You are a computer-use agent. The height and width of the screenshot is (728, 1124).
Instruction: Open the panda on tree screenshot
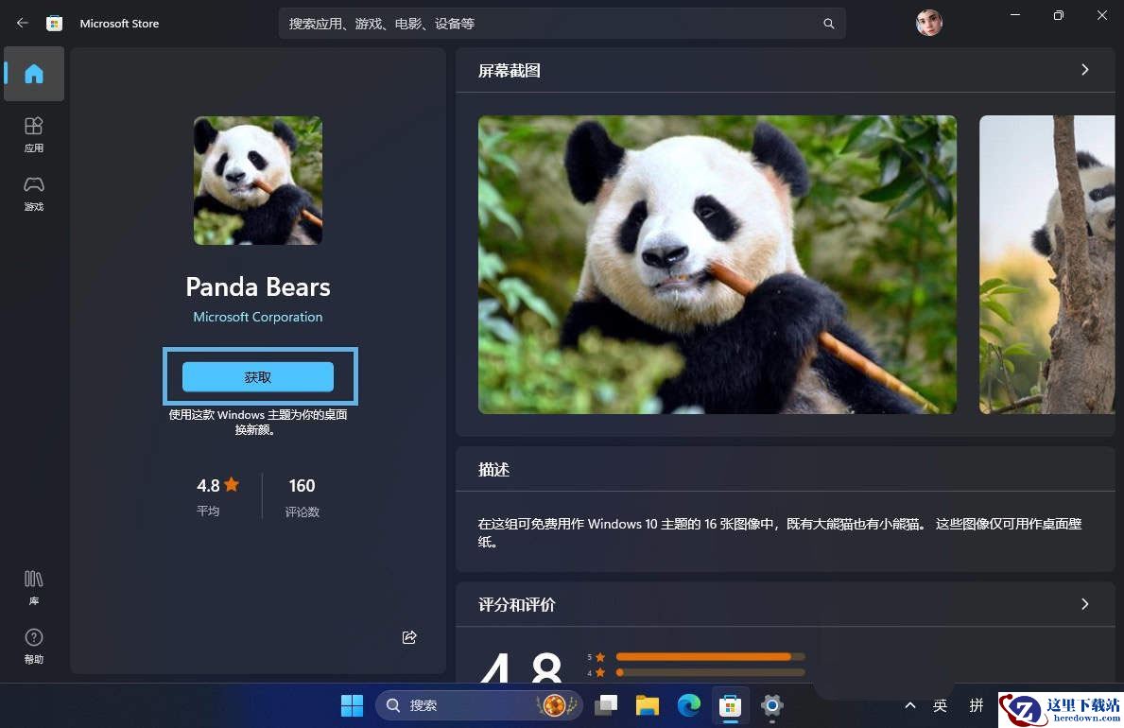coord(1047,265)
